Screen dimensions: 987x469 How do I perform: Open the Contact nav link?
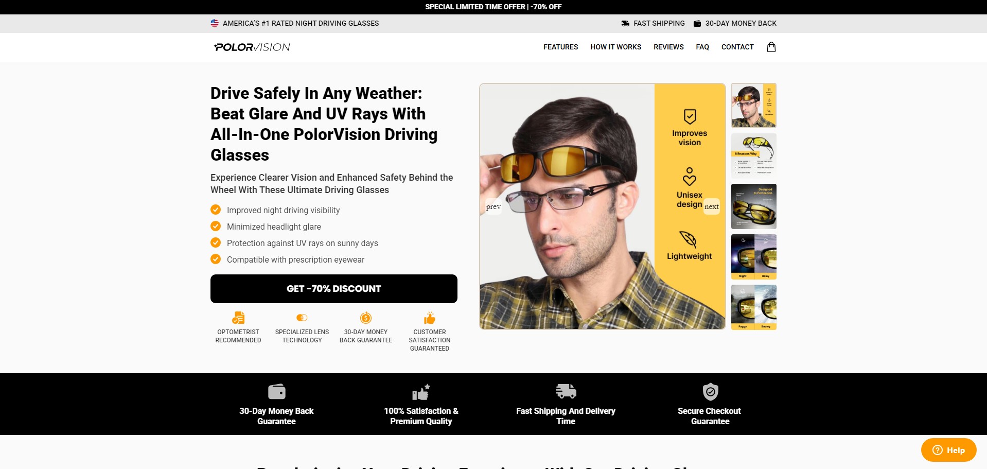(737, 47)
